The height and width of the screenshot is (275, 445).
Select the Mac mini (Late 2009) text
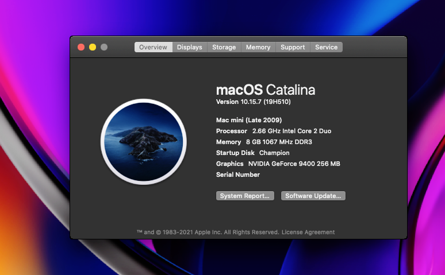[249, 120]
